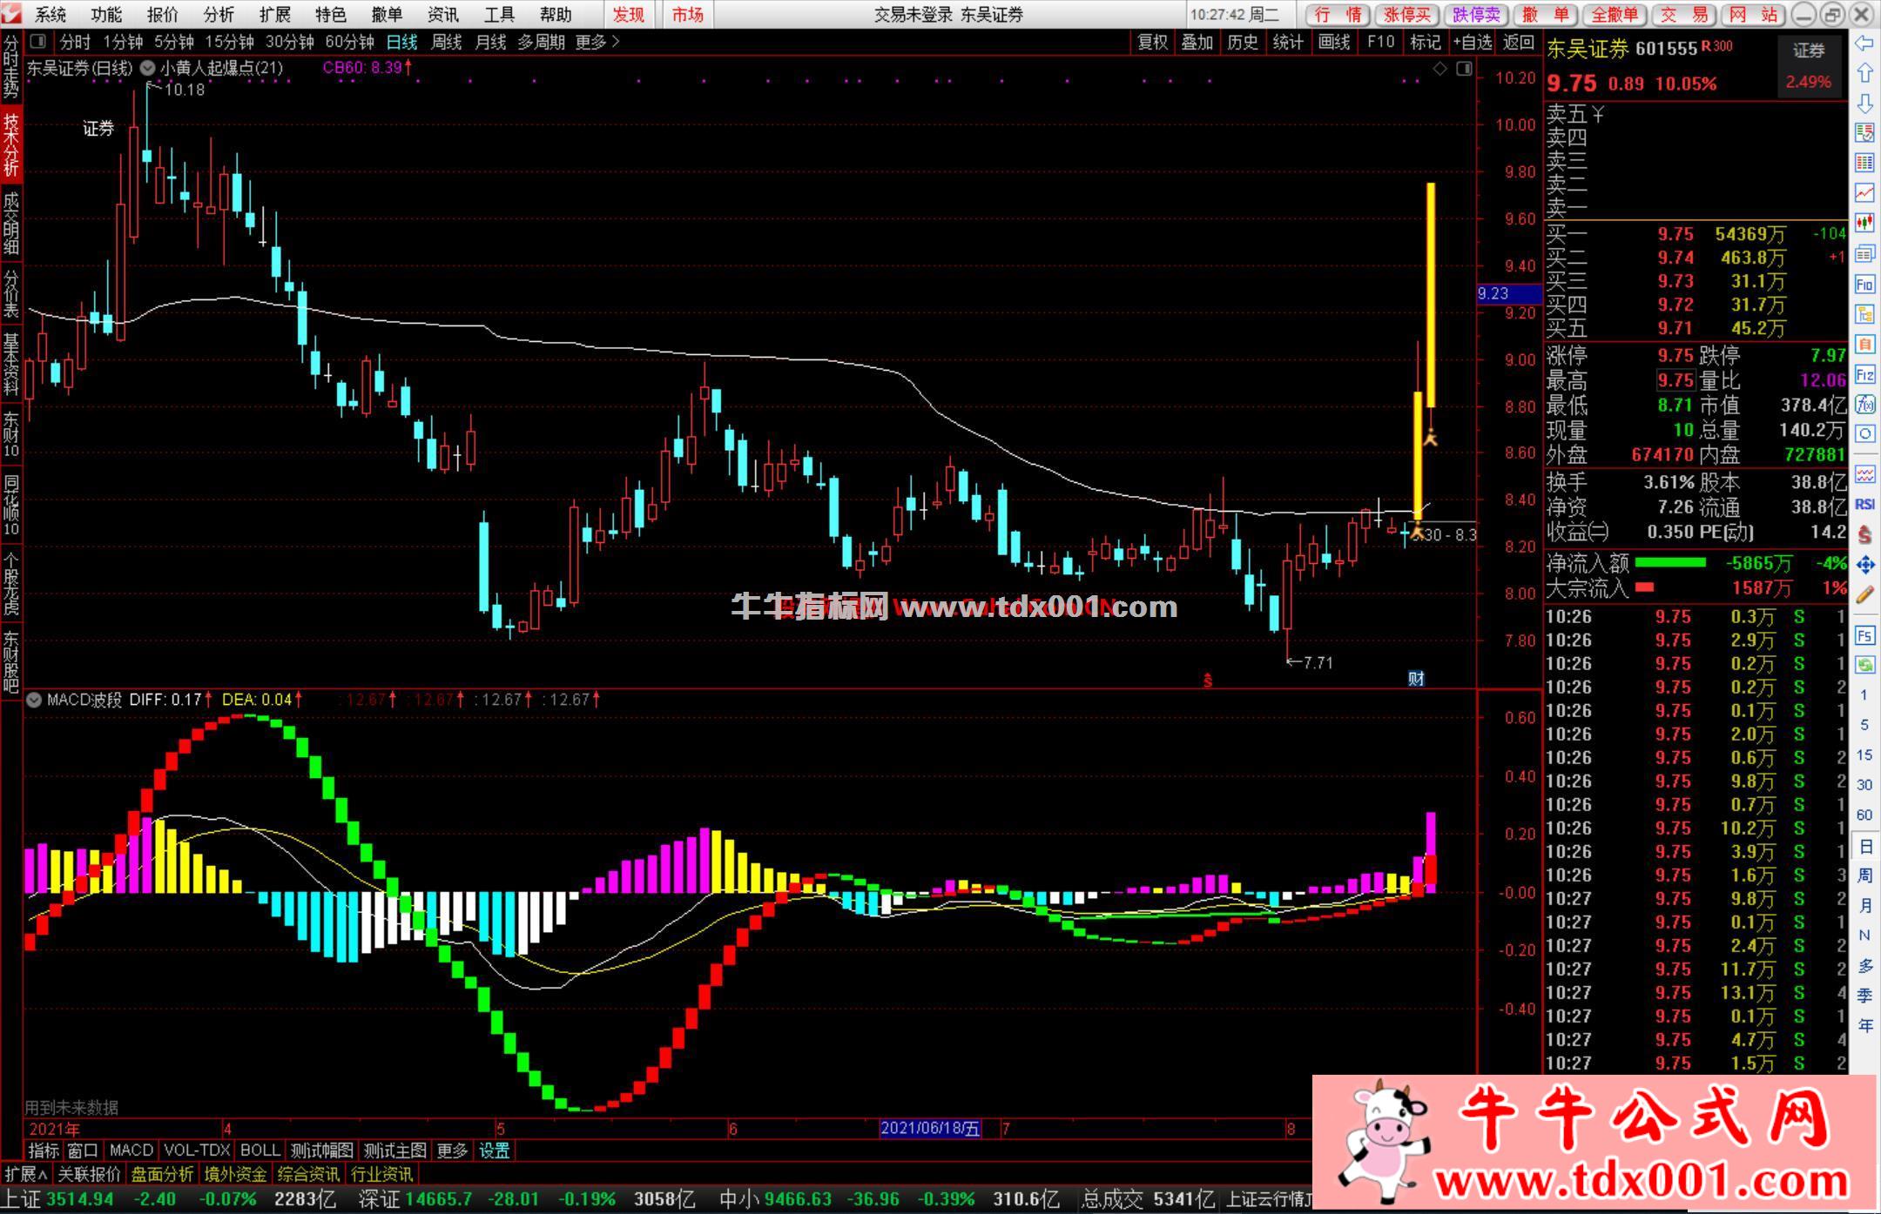Expand MACD波段 indicator dropdown arrow
Viewport: 1881px width, 1214px height.
(34, 700)
